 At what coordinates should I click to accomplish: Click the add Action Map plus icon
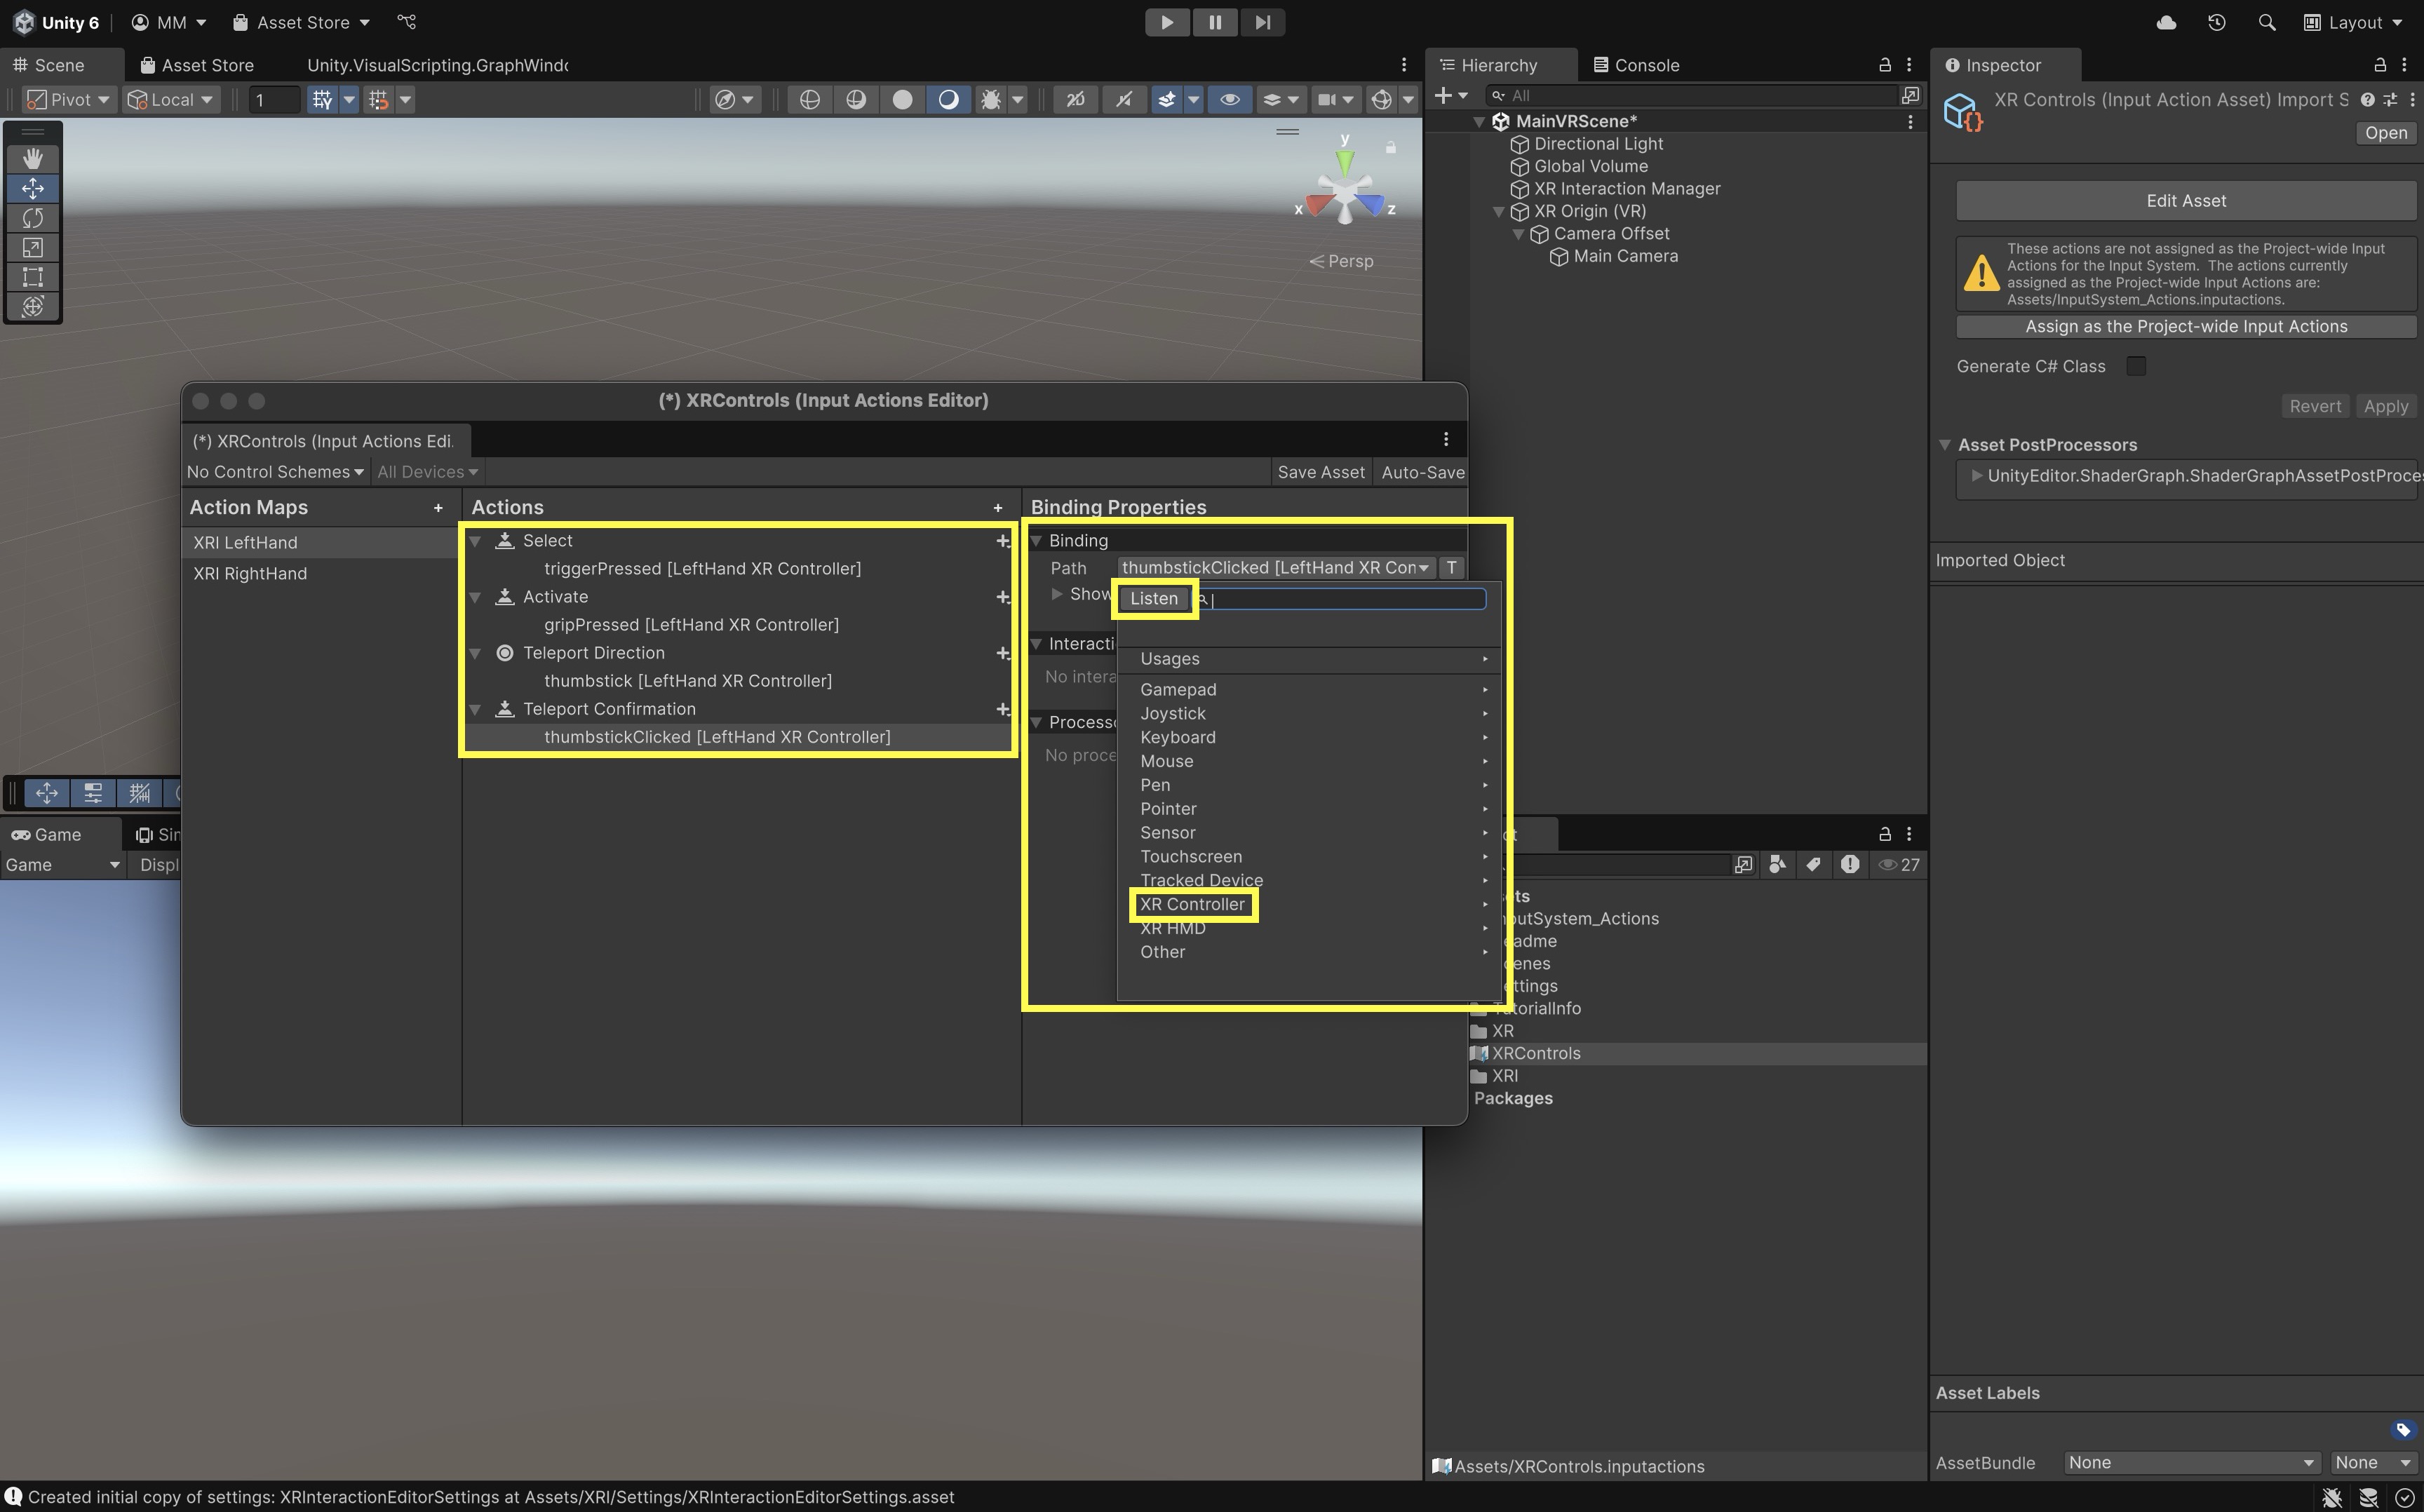[438, 508]
